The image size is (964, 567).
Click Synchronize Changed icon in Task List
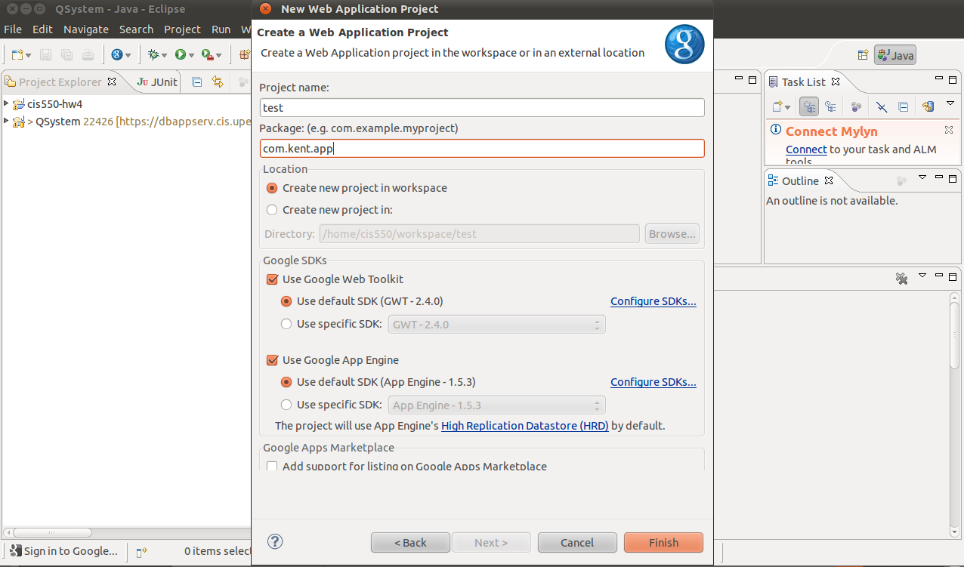click(x=928, y=107)
